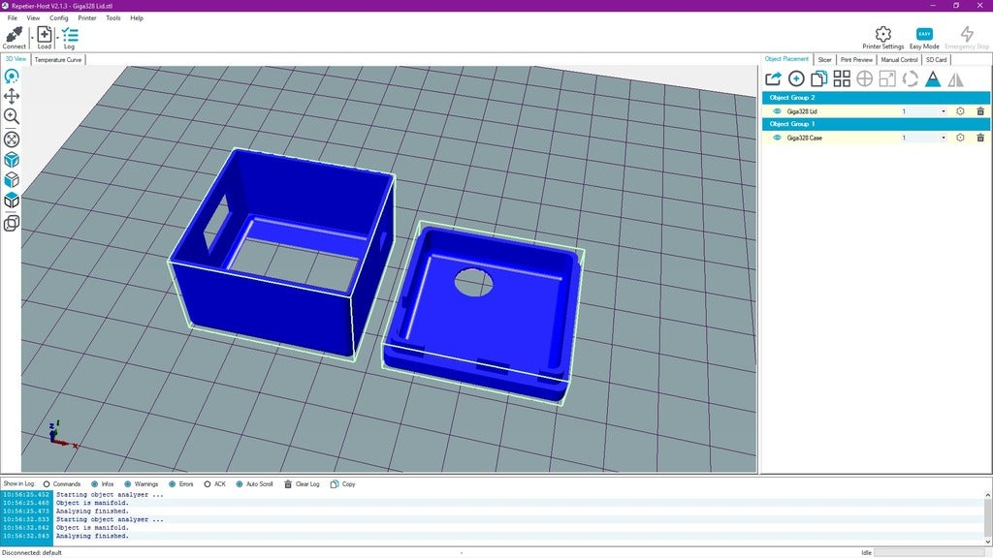Select the Giga328 Case row name
The width and height of the screenshot is (993, 558).
804,138
